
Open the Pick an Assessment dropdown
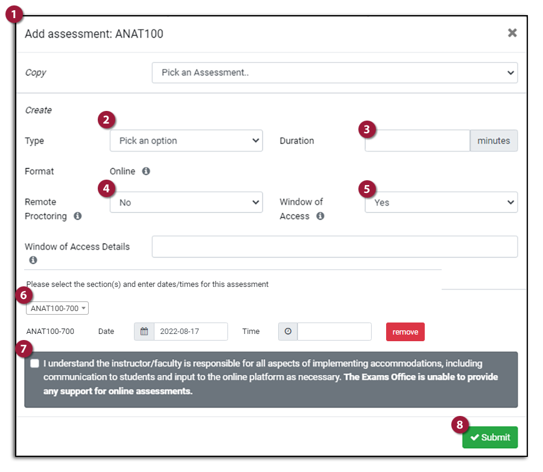click(x=334, y=72)
